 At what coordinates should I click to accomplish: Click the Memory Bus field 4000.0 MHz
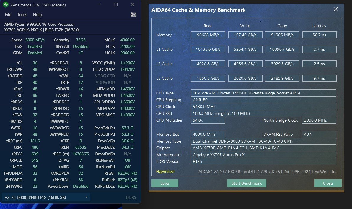[x=208, y=134]
